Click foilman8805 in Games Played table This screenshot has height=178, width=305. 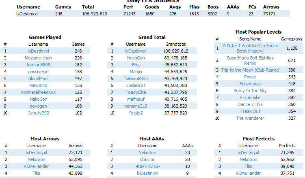(x=38, y=65)
